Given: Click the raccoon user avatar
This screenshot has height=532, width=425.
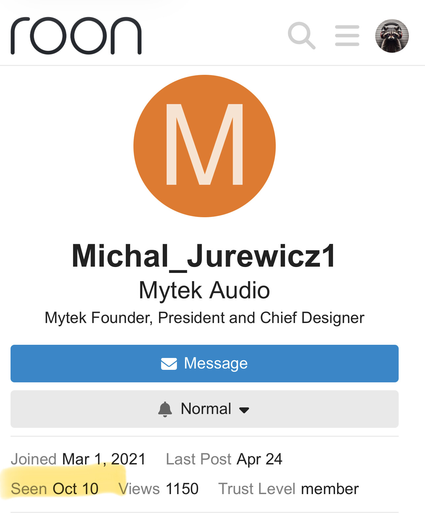Looking at the screenshot, I should click(392, 36).
